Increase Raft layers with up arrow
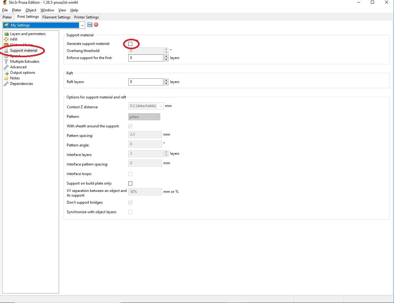This screenshot has height=303, width=394. [x=166, y=80]
